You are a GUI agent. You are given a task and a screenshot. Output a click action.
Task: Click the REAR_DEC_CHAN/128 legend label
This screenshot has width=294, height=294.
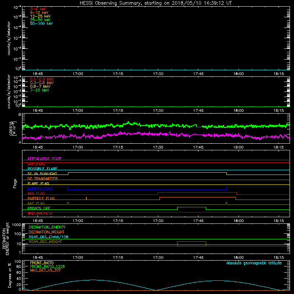(49, 237)
